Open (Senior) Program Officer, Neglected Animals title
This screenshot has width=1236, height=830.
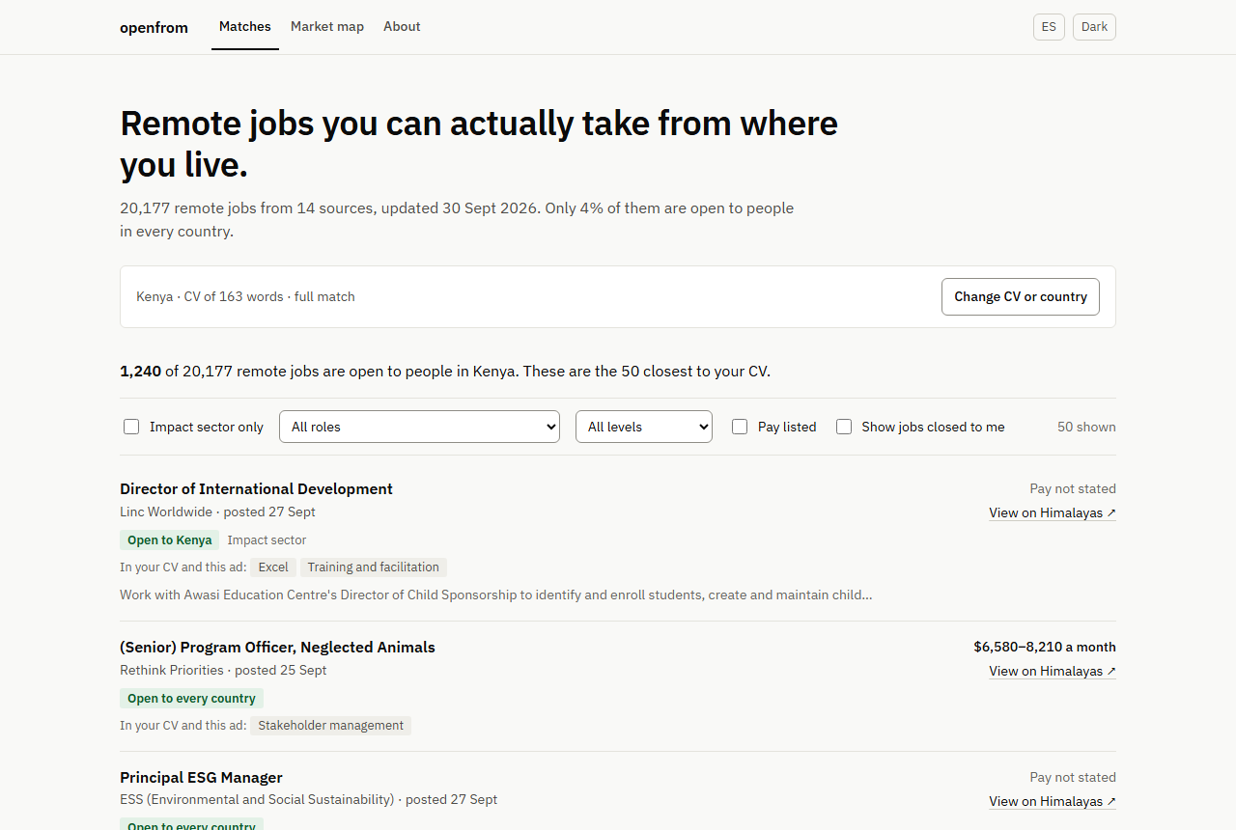[277, 647]
